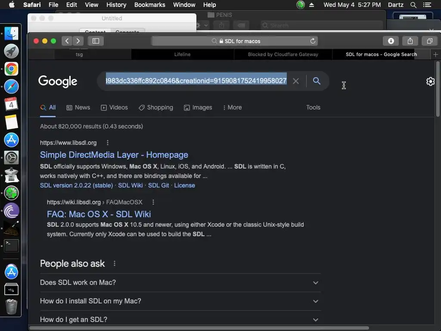Open Notification Center list icon
Screen dimensions: 441x331
tap(427, 5)
